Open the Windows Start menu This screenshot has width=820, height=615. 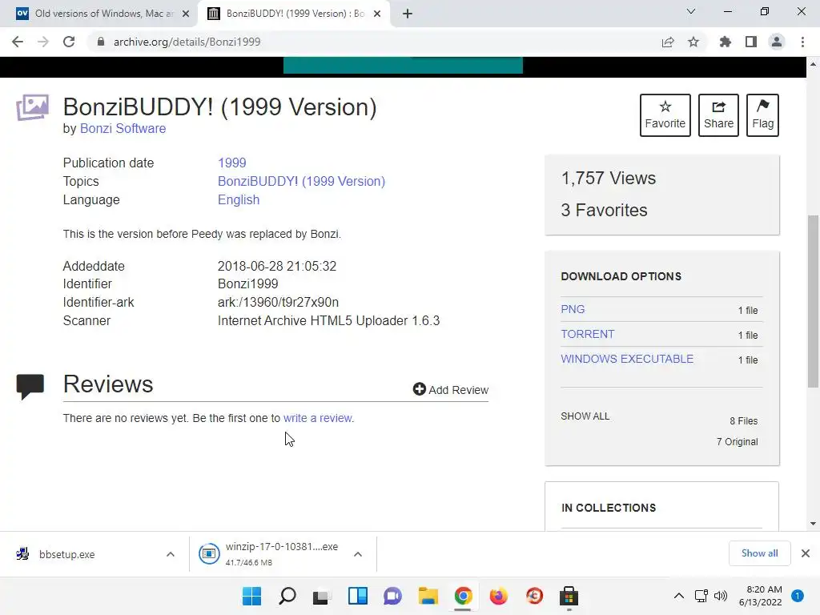(251, 596)
